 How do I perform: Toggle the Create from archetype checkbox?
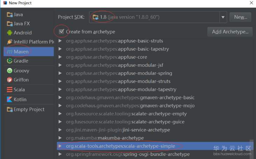pyautogui.click(x=62, y=31)
